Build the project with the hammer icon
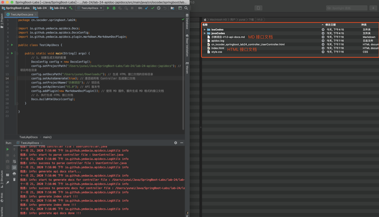 click(x=70, y=8)
